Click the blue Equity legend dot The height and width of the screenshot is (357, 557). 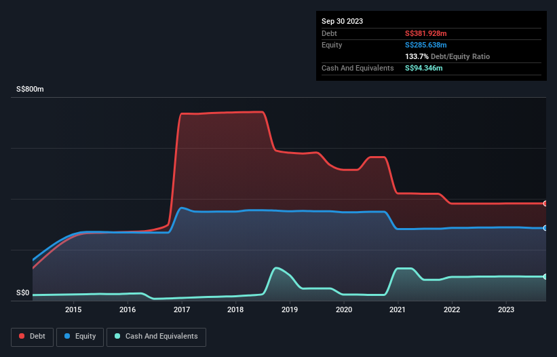point(67,336)
